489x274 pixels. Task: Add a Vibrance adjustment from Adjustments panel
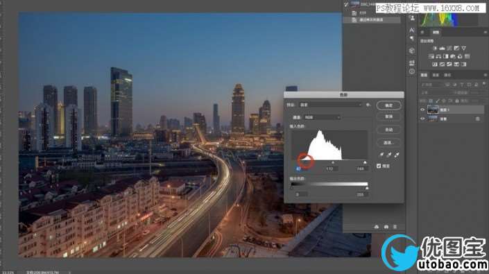[464, 49]
